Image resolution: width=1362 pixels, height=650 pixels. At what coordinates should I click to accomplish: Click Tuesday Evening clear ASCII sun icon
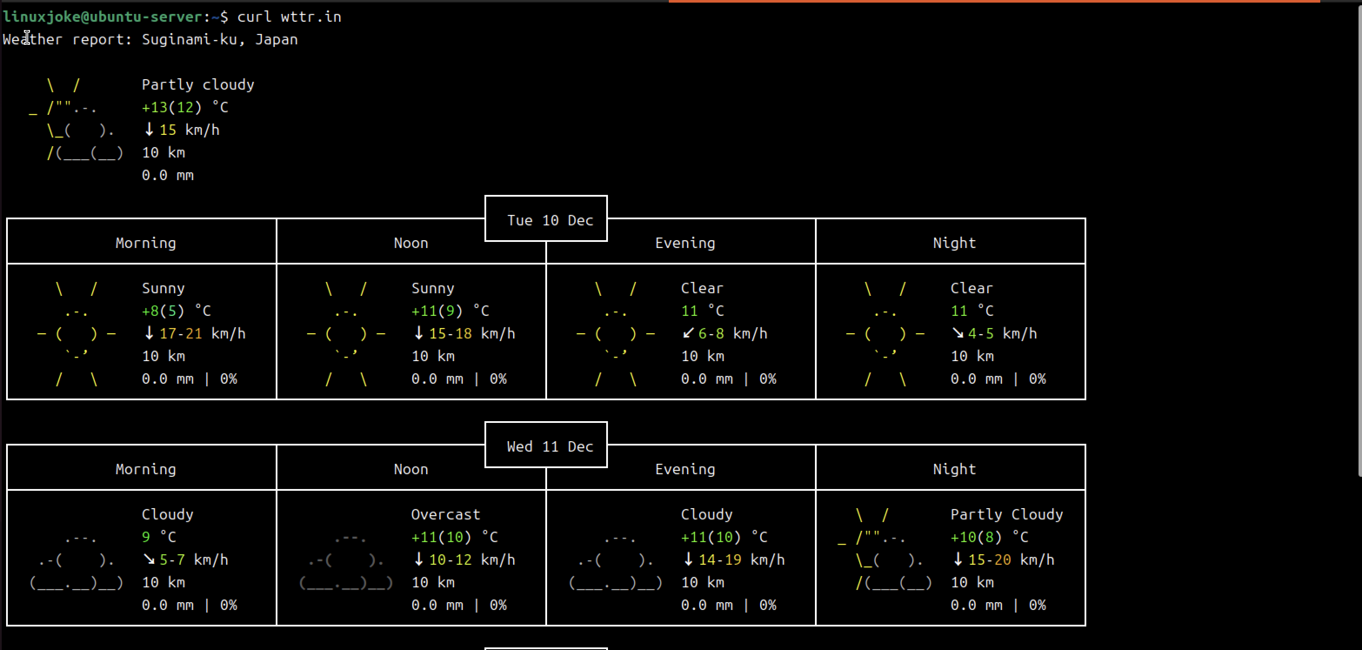point(615,334)
